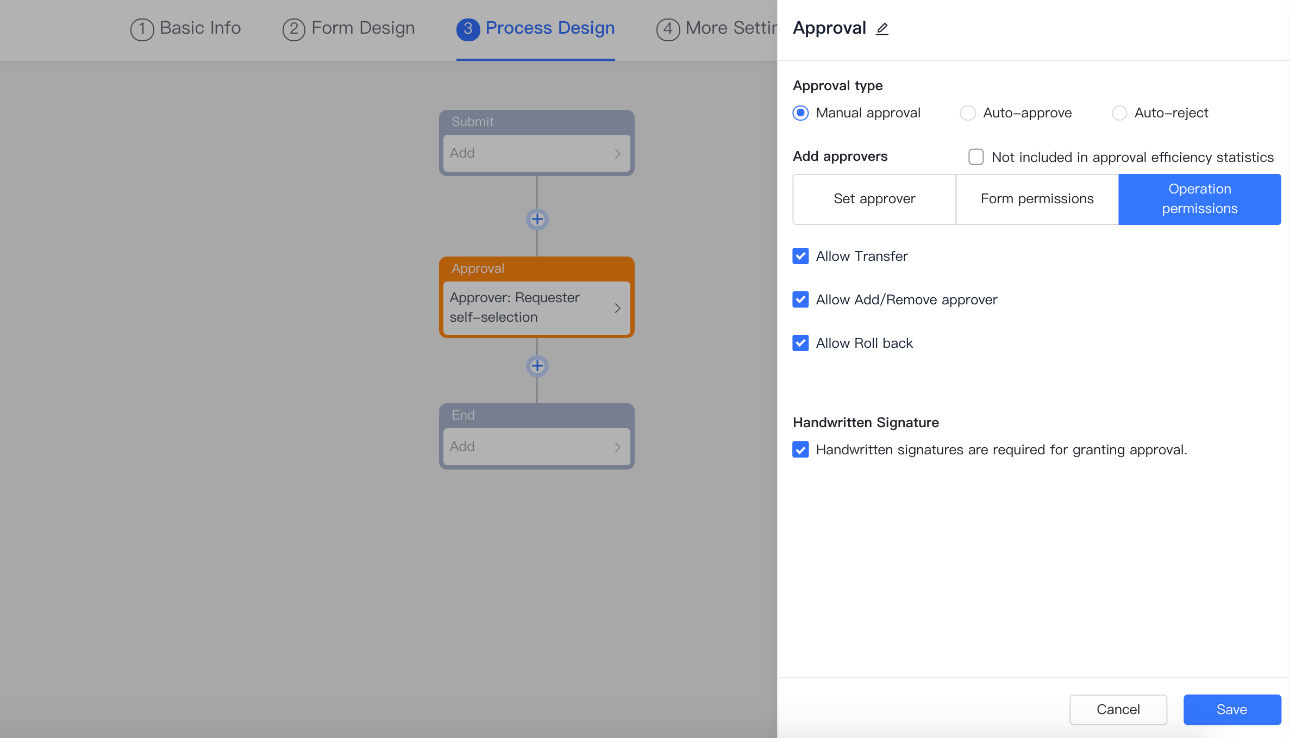This screenshot has height=738, width=1290.
Task: Disable Allow Add/Remove approver checkbox
Action: [x=800, y=299]
